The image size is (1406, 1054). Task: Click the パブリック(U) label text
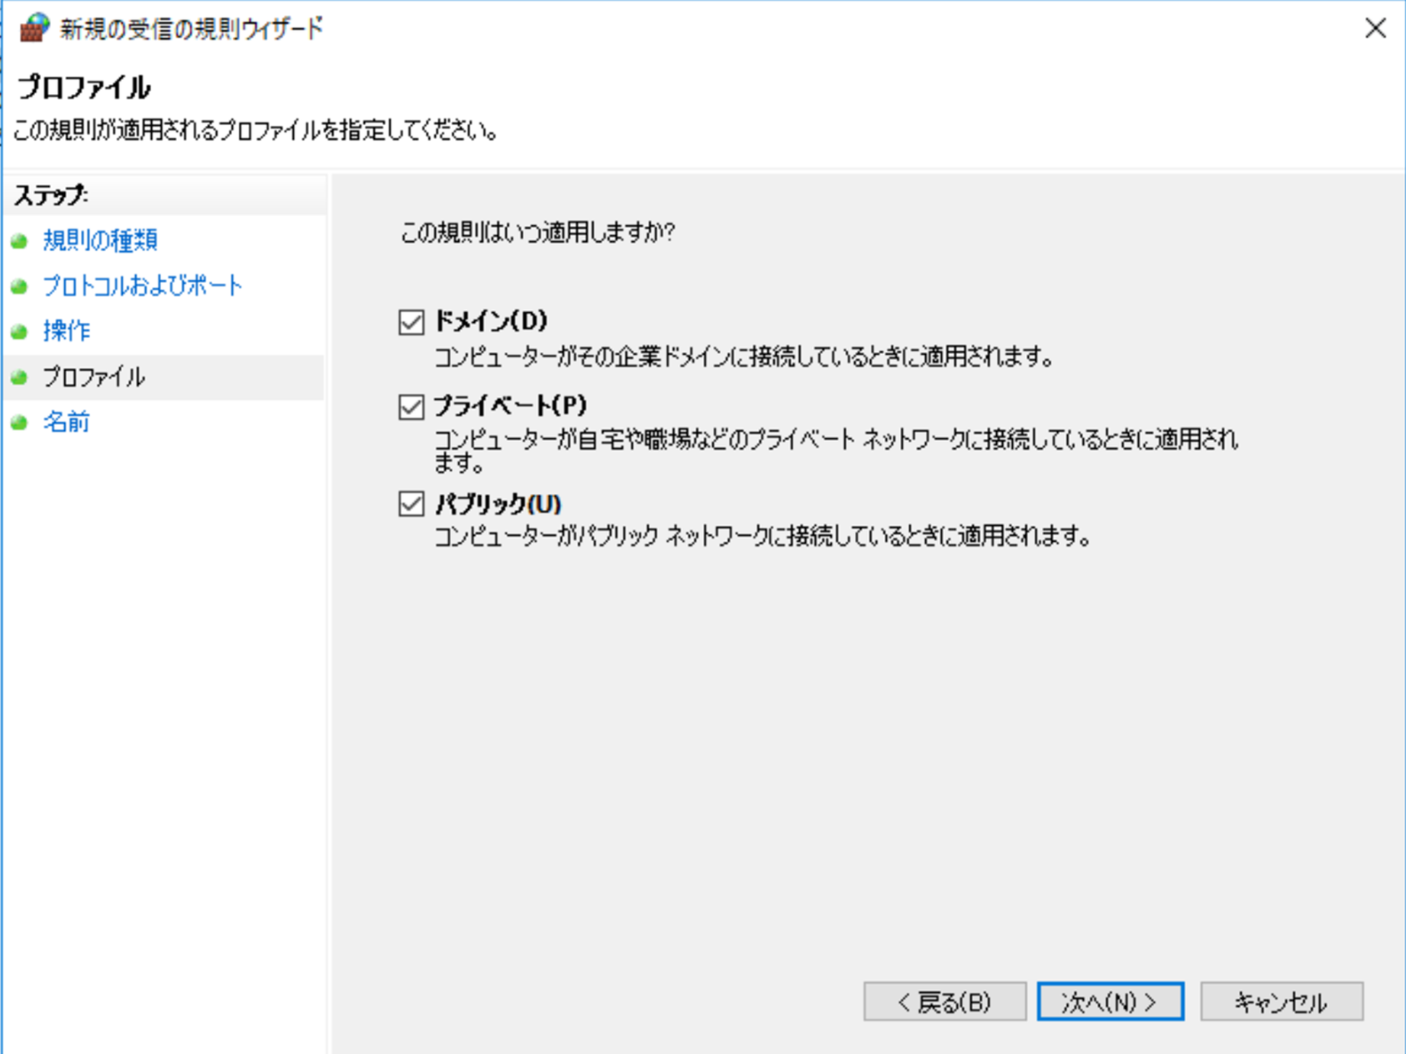498,504
